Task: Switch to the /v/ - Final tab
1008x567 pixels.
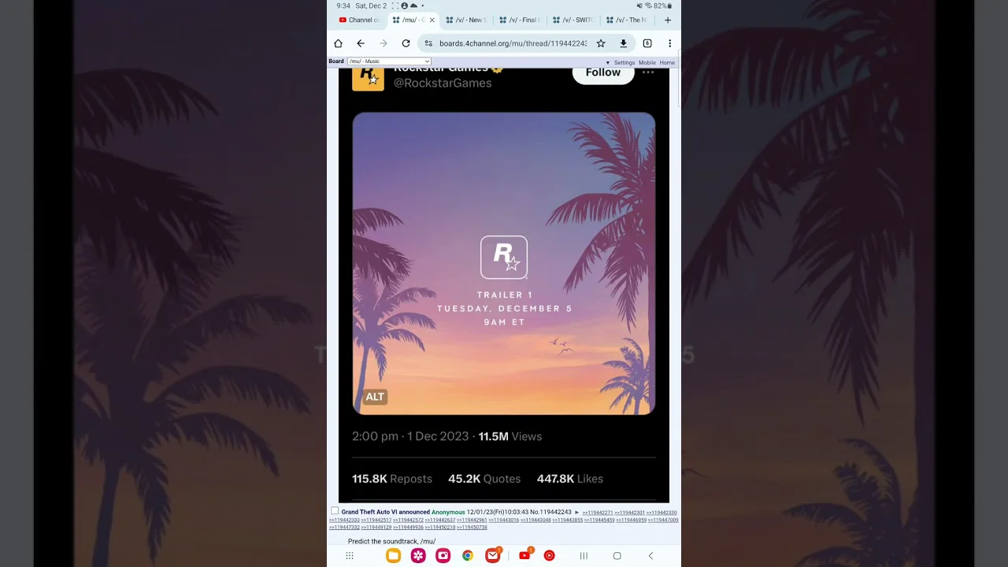Action: [x=521, y=20]
